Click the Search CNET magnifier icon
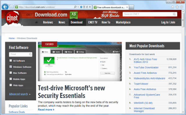The width and height of the screenshot is (186, 115). point(174,14)
